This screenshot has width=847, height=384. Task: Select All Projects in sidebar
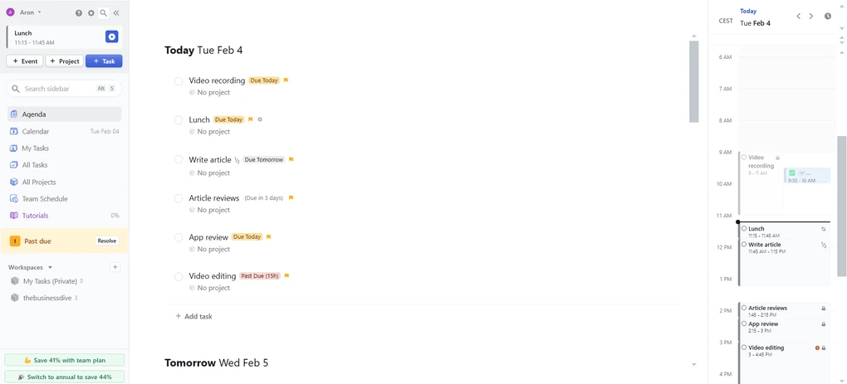pos(39,182)
